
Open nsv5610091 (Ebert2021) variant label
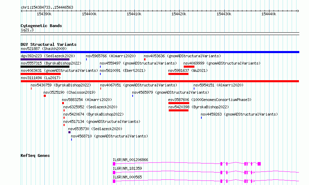(123, 70)
